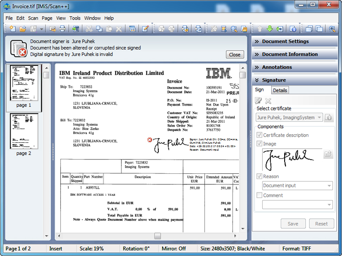Show page information icon in toolbar
Screen dimensions: 342x256
coord(293,29)
